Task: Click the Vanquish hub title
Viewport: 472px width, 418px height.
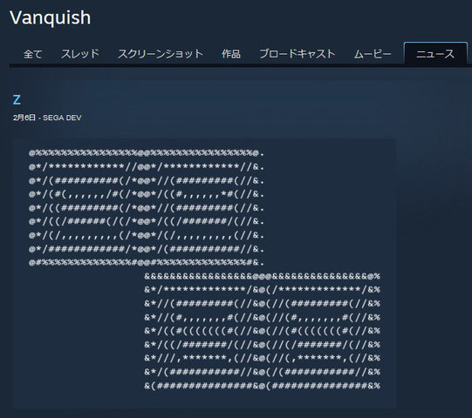Action: pyautogui.click(x=51, y=17)
